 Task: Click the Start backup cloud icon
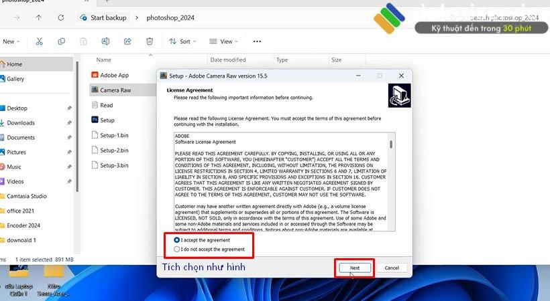point(83,17)
